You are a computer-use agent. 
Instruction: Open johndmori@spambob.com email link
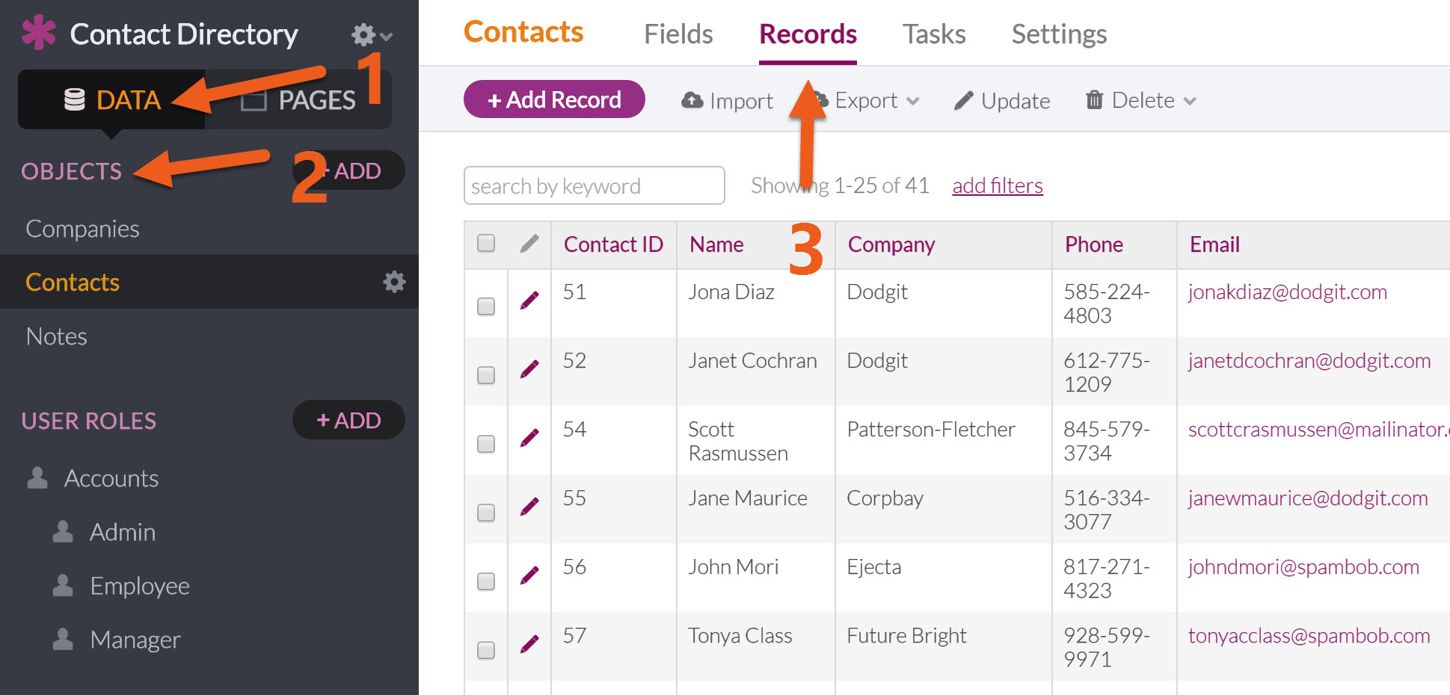coord(1303,567)
